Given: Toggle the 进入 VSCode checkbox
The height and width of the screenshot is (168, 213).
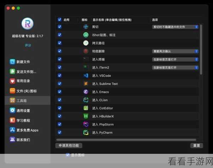Looking at the screenshot, I should point(60,75).
